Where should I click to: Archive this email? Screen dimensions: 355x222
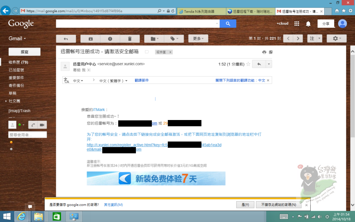click(x=90, y=39)
